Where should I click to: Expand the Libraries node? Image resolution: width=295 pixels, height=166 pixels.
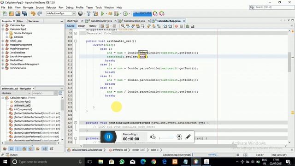[x=7, y=37]
